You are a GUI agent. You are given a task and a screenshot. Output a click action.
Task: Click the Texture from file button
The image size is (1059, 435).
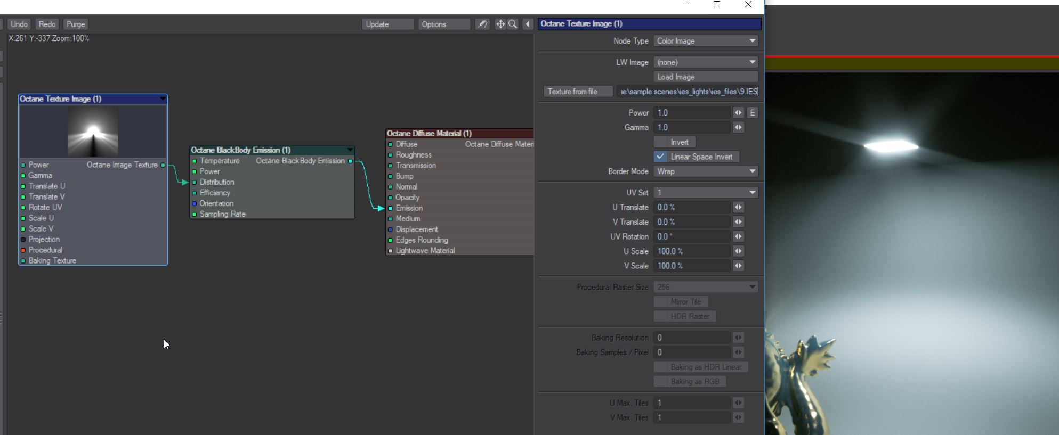[x=578, y=92]
